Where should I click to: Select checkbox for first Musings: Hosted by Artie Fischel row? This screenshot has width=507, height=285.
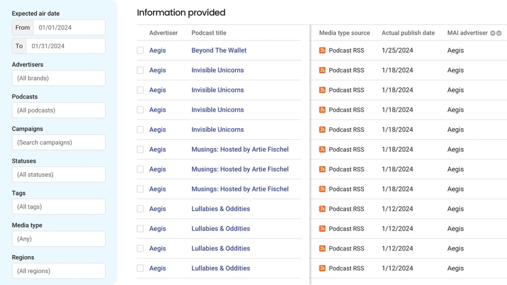[140, 149]
